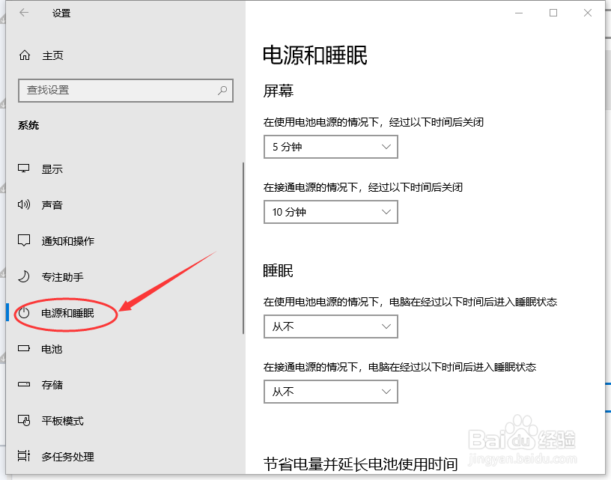Open the screen timeout dropdown showing 5 分钟

pos(330,147)
